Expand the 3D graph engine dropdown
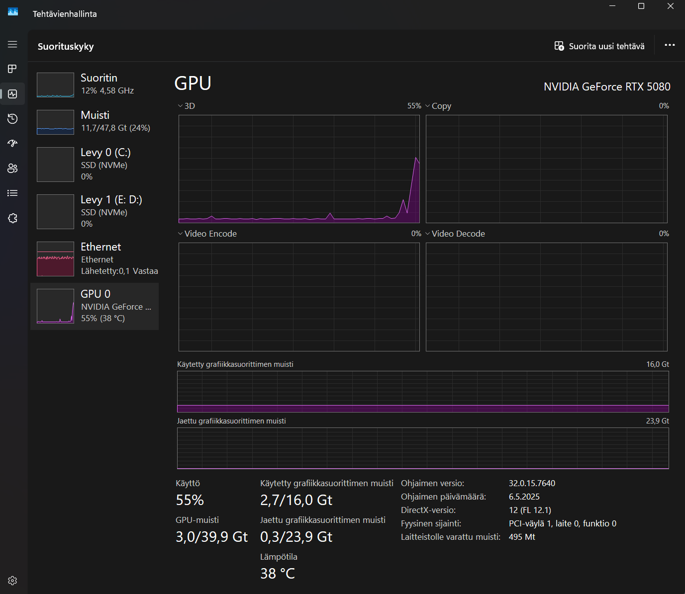685x594 pixels. pos(186,106)
